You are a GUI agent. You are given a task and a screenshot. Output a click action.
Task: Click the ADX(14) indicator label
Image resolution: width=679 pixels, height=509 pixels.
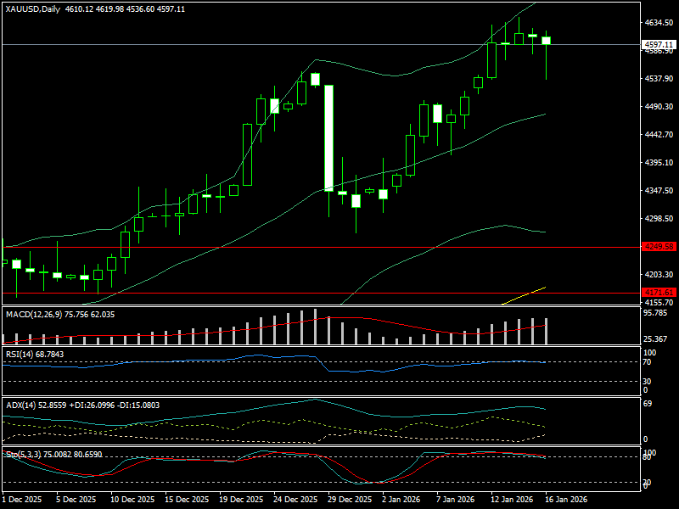(24, 405)
